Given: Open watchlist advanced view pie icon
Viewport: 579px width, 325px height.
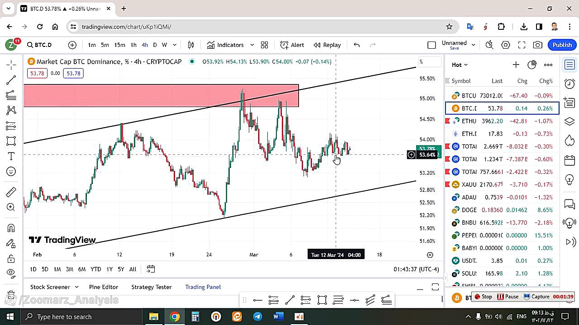Looking at the screenshot, I should pyautogui.click(x=532, y=65).
